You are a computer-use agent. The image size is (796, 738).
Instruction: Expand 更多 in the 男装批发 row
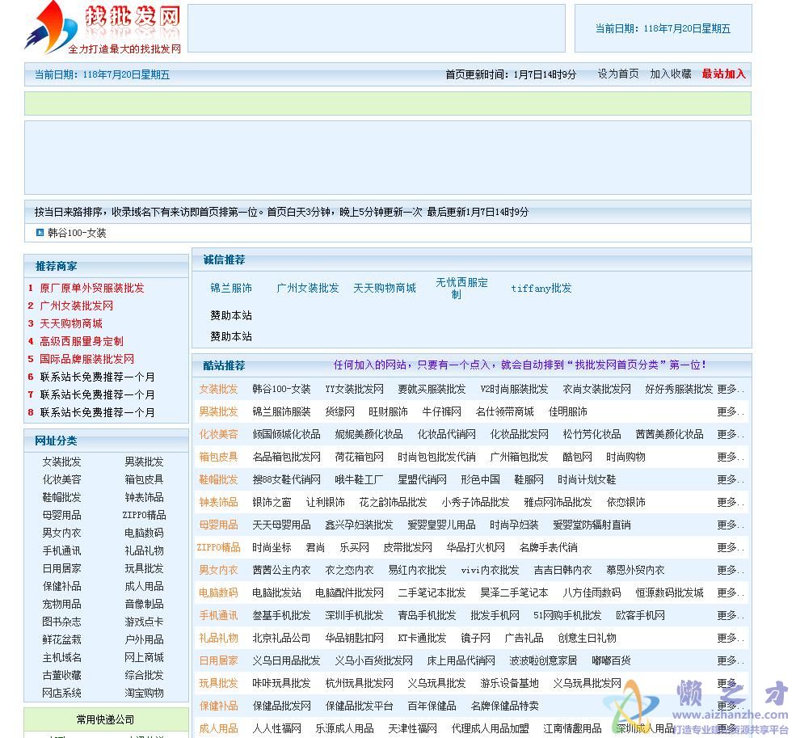pos(731,411)
